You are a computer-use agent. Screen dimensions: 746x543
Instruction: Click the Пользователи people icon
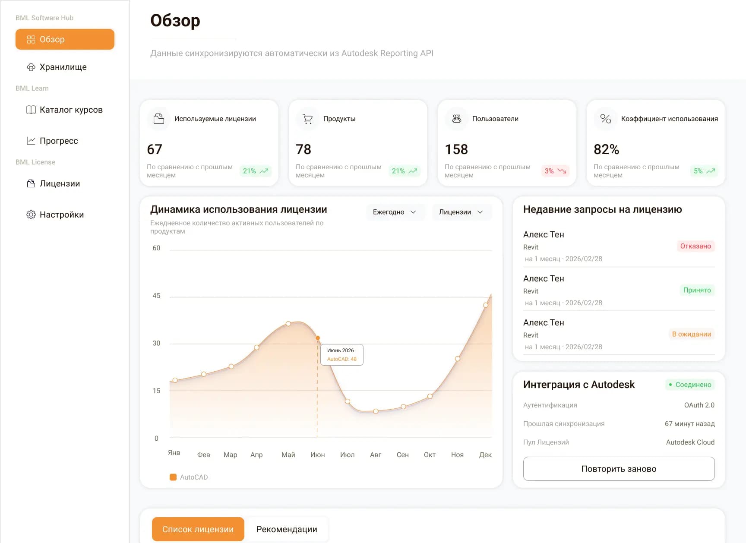pyautogui.click(x=457, y=119)
